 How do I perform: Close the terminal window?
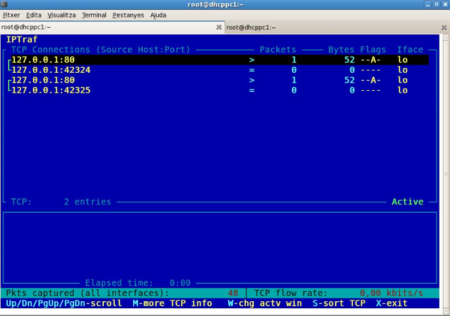pos(445,4)
